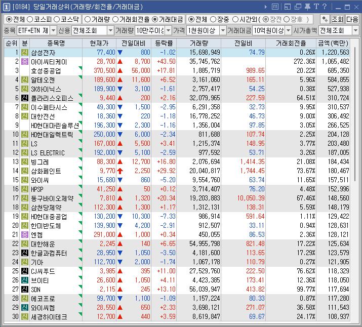Click the green corner marker on HD현대마린솔루션 row
Screen dimensions: 362x327
click(81, 122)
